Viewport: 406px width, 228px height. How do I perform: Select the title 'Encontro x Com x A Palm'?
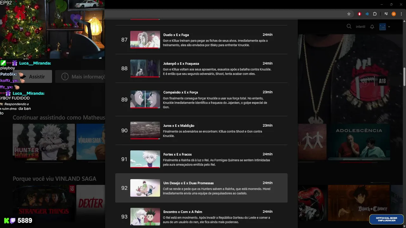point(183,212)
